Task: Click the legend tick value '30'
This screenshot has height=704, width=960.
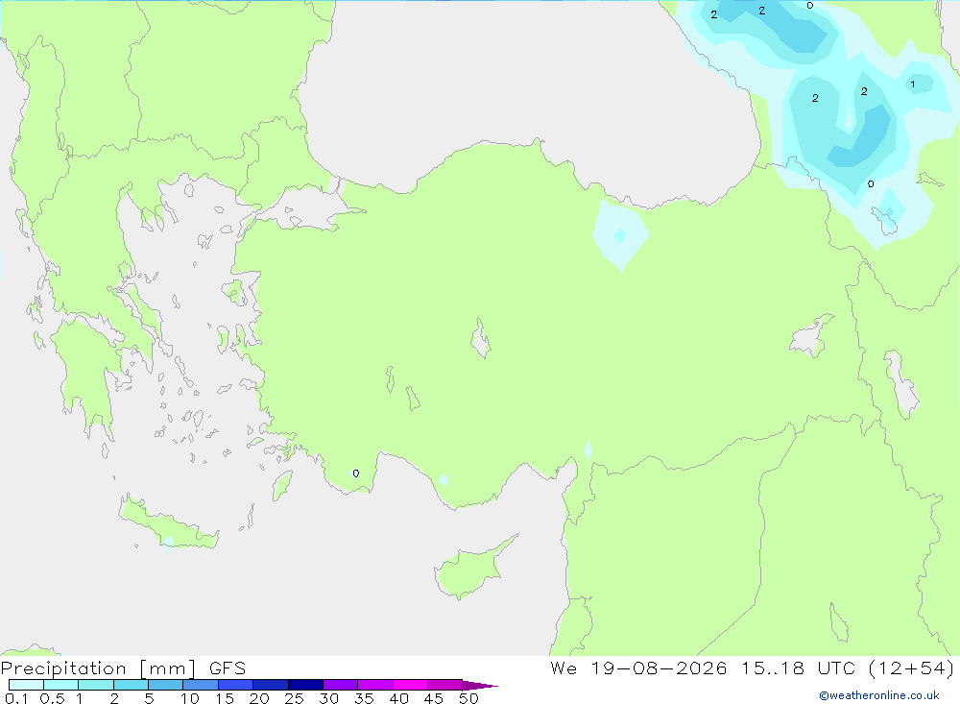Action: pyautogui.click(x=329, y=698)
